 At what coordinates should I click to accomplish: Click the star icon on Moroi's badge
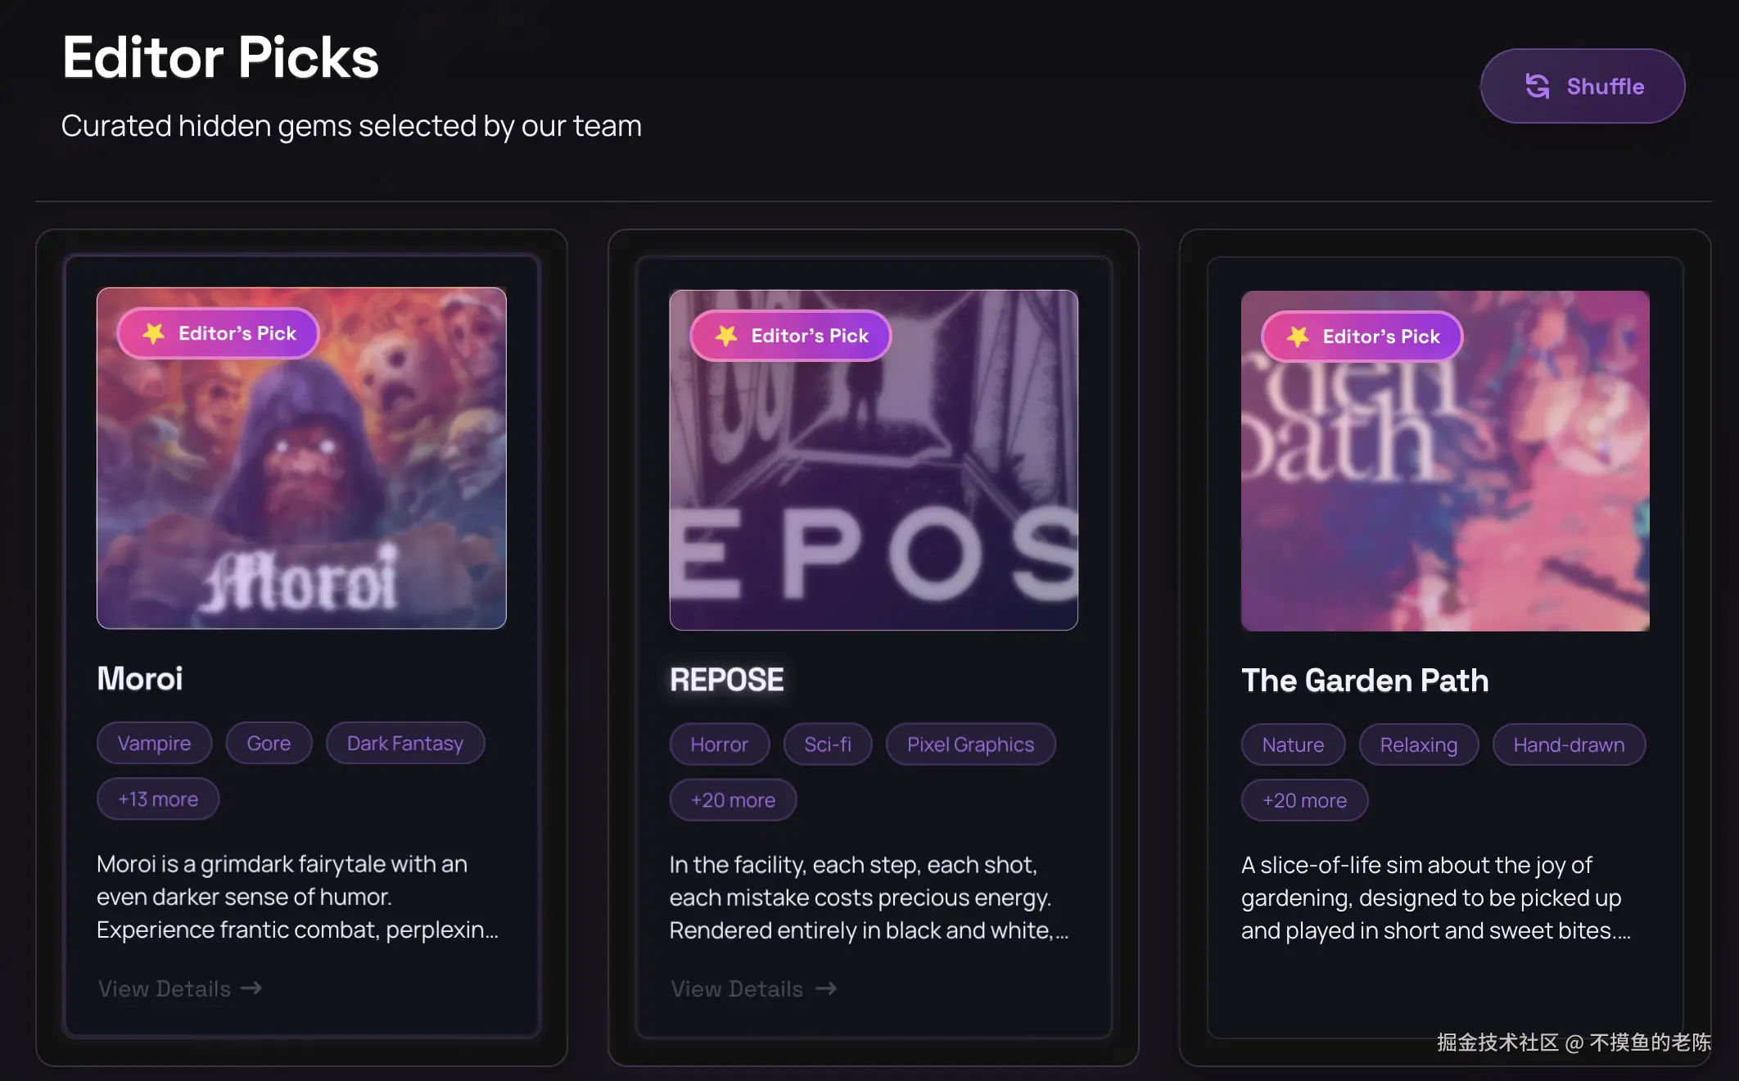[x=154, y=333]
